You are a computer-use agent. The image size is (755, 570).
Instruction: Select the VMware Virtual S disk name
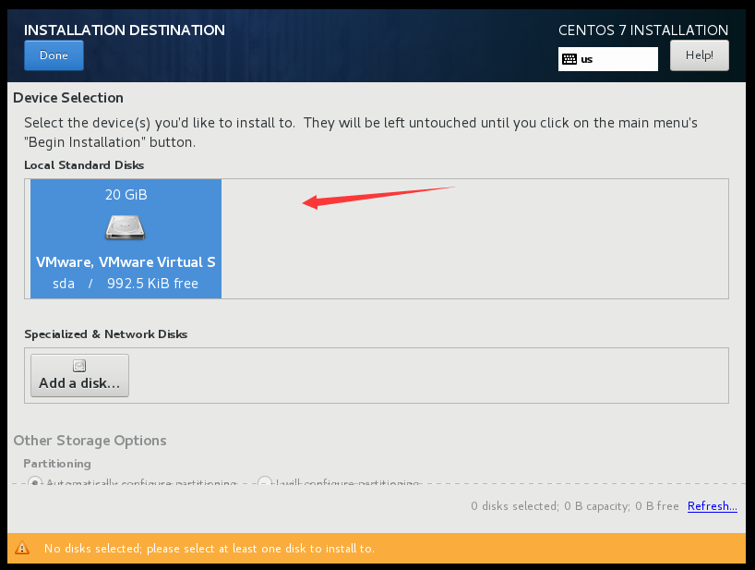point(126,262)
